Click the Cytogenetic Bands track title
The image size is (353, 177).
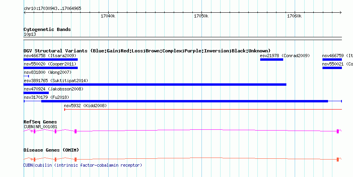[x=47, y=29]
